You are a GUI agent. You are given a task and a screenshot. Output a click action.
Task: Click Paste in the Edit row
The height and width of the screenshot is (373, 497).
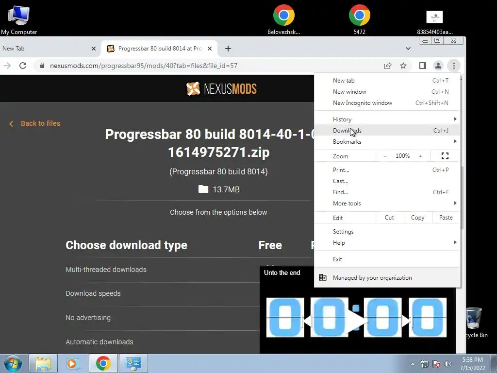[x=446, y=218]
